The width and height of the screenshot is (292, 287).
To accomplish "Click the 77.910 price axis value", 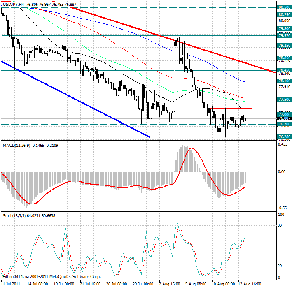I will tap(284, 87).
